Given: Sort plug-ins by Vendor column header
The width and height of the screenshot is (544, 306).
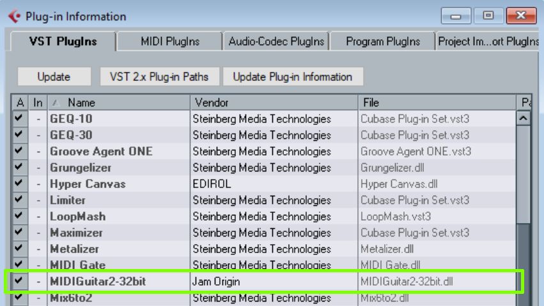Looking at the screenshot, I should click(274, 102).
